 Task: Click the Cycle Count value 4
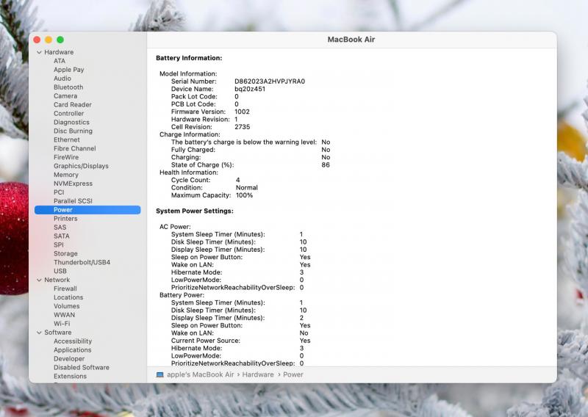pos(237,180)
